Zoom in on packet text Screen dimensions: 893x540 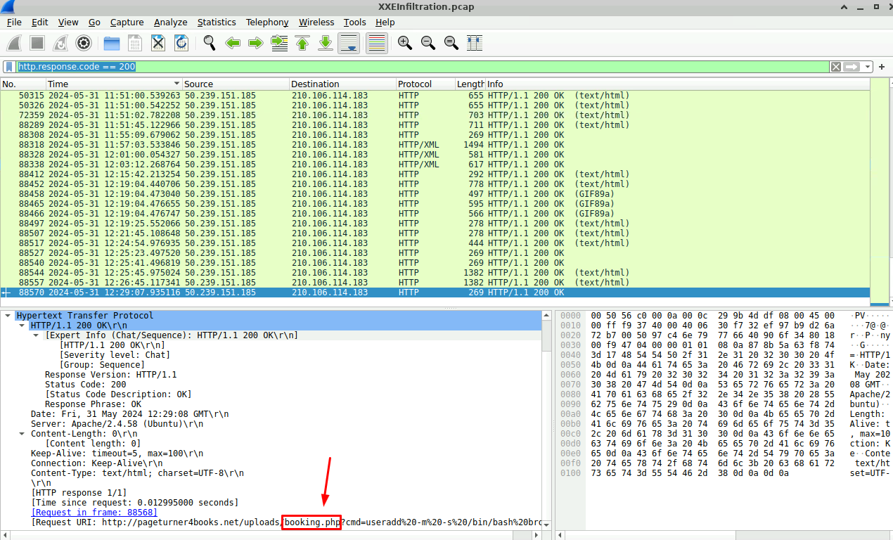click(404, 43)
